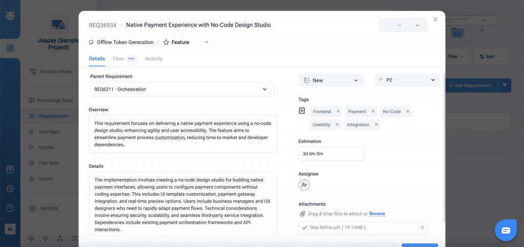Open the help question mark icon

(x=10, y=208)
